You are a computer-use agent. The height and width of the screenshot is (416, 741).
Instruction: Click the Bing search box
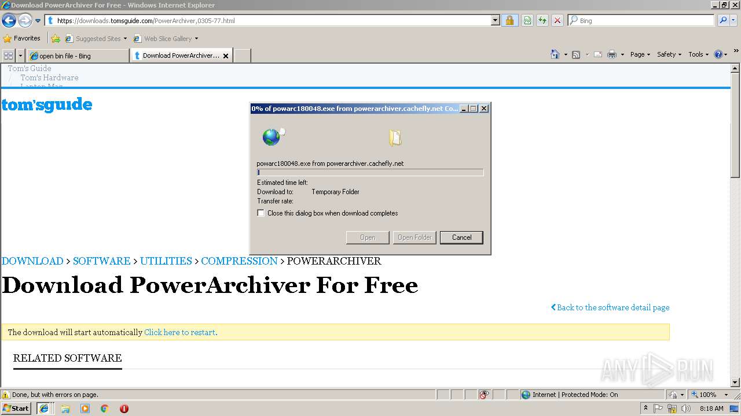tap(641, 20)
